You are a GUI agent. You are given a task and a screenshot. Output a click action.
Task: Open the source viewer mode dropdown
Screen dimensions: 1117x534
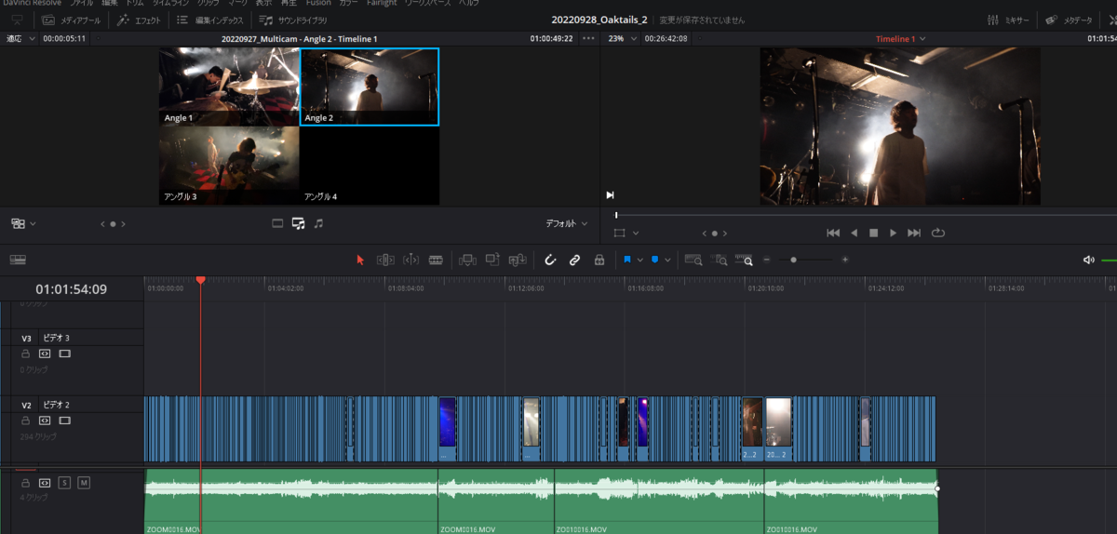[24, 223]
